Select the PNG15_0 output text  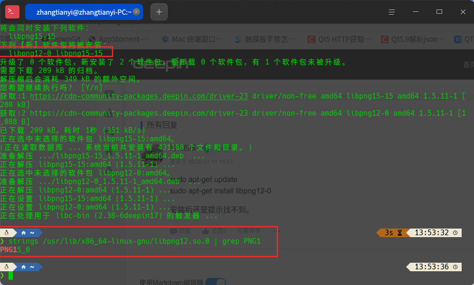point(15,250)
